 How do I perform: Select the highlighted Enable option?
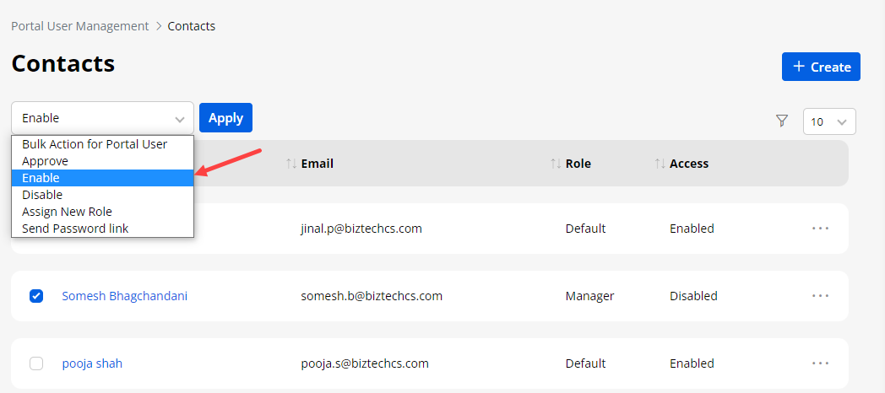41,178
